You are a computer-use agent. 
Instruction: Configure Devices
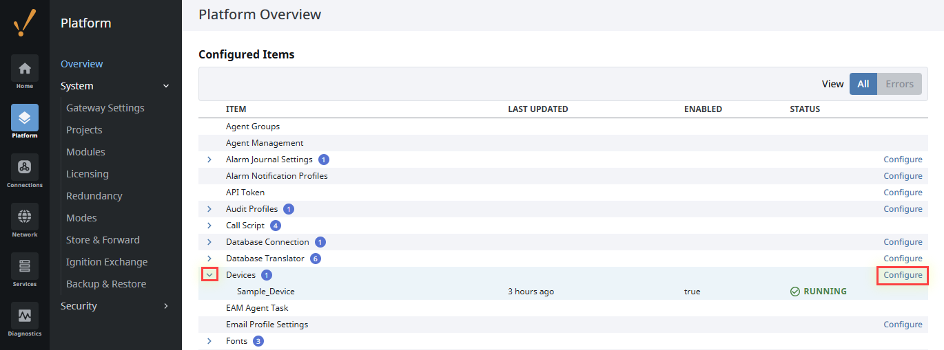point(903,275)
